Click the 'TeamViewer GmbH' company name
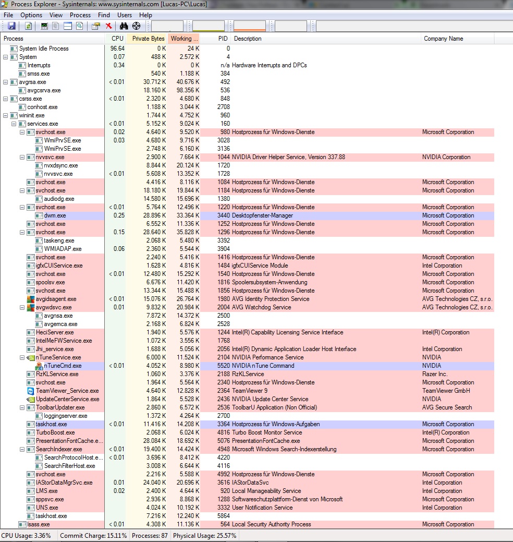 coord(446,391)
